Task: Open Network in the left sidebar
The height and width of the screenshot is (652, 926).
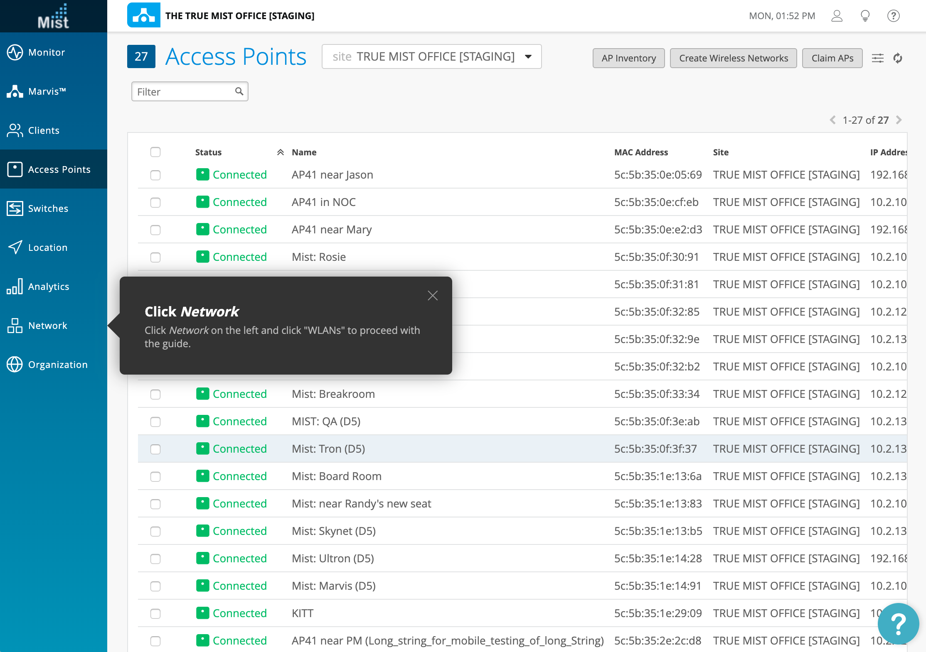Action: 47,326
